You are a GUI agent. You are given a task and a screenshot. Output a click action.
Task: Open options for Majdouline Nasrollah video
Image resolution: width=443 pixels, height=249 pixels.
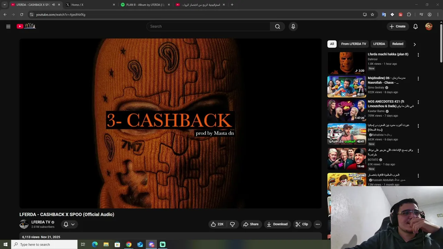click(x=418, y=79)
